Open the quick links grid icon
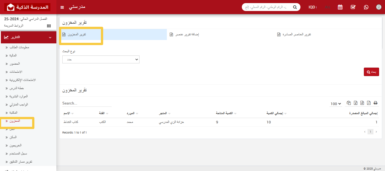Viewport: 385px width, 171px height. (x=49, y=26)
